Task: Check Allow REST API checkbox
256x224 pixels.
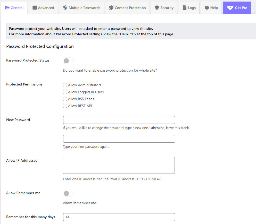Action: 65,106
